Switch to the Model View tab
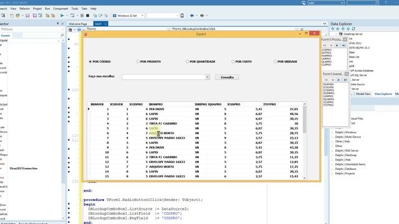Image resolution: width=399 pixels, height=224 pixels. [x=363, y=94]
